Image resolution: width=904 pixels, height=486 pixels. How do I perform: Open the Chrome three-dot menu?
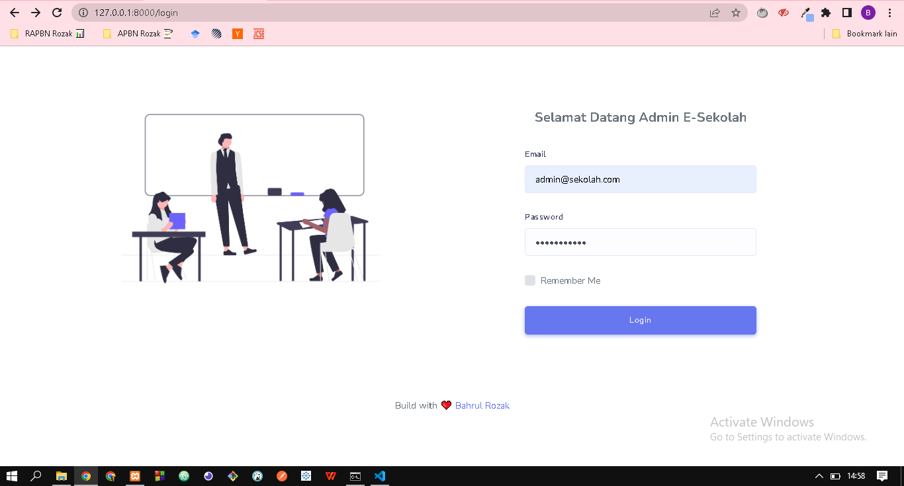[890, 12]
